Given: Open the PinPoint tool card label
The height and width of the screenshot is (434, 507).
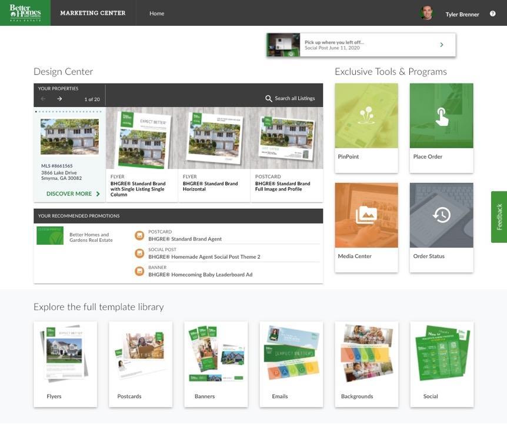Looking at the screenshot, I should point(348,156).
